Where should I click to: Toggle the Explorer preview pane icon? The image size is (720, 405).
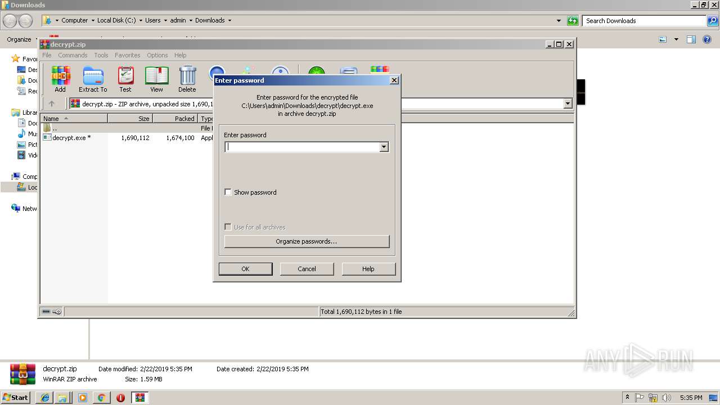pos(691,39)
